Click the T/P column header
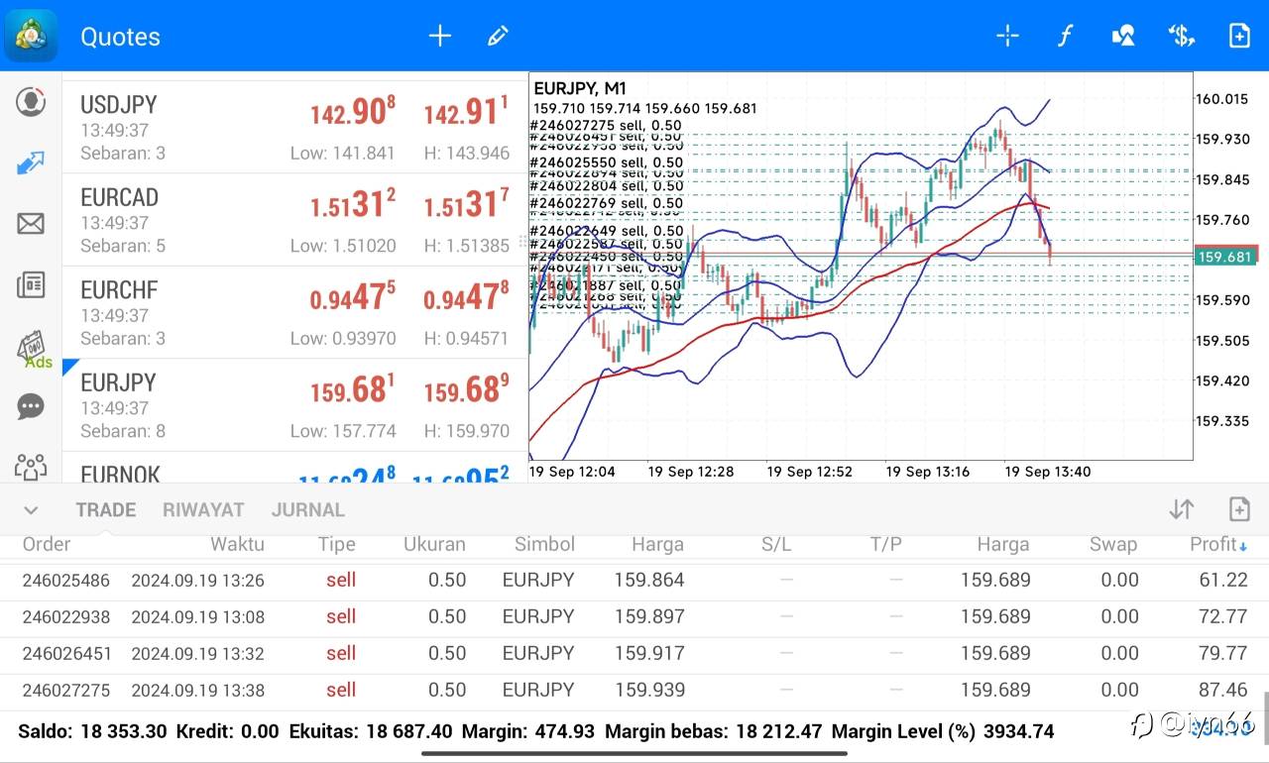Image resolution: width=1269 pixels, height=763 pixels. pyautogui.click(x=886, y=544)
